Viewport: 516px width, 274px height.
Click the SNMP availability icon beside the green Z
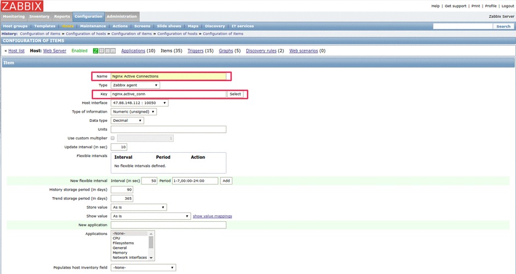tap(101, 51)
